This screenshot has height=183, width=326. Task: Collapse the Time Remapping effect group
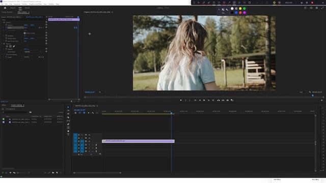coord(2,54)
